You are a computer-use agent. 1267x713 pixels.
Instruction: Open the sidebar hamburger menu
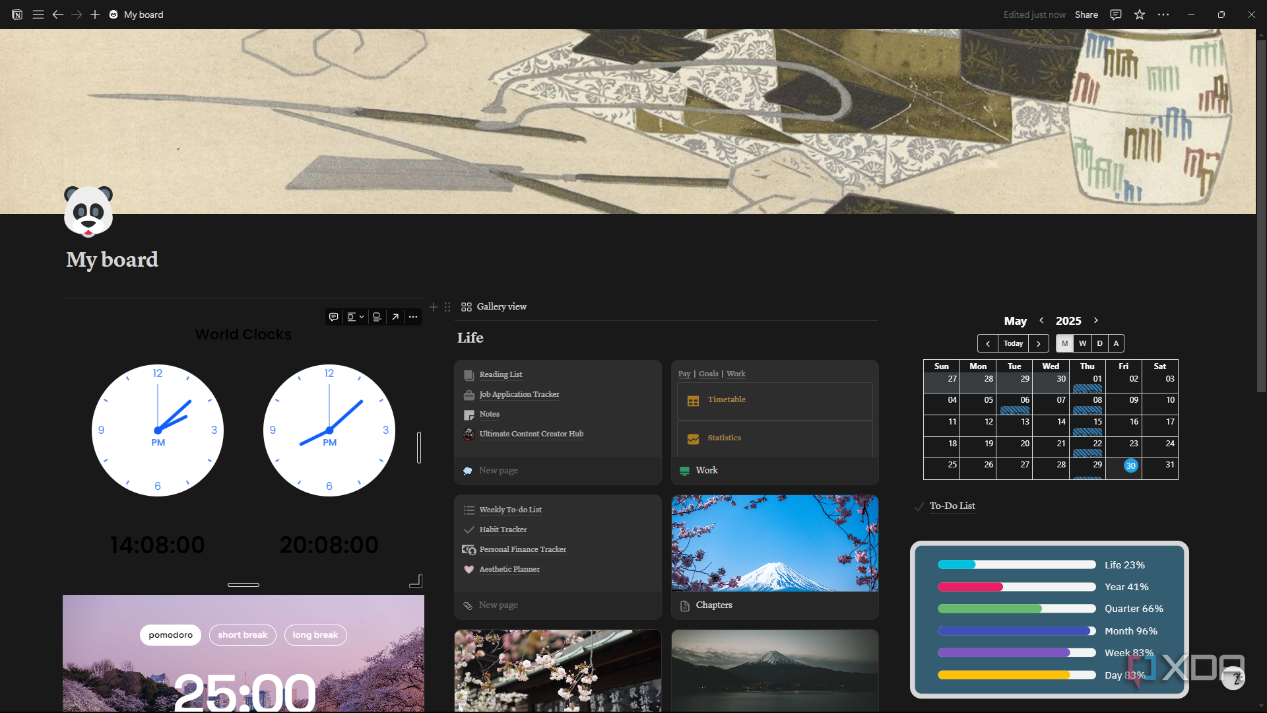pos(38,15)
